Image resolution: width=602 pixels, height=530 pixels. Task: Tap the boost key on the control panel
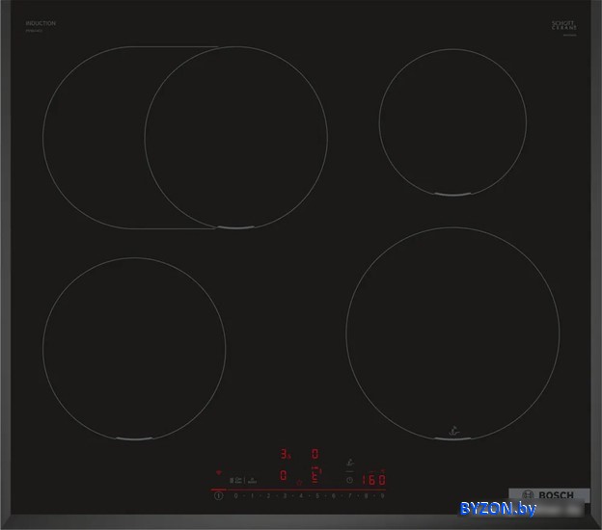(252, 480)
